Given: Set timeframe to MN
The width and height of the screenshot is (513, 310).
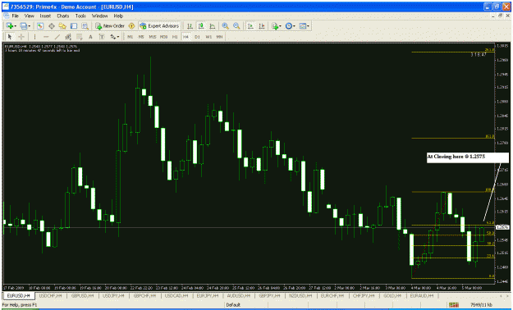Looking at the screenshot, I should pos(219,37).
